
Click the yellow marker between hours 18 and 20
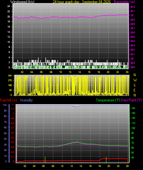click(106, 160)
